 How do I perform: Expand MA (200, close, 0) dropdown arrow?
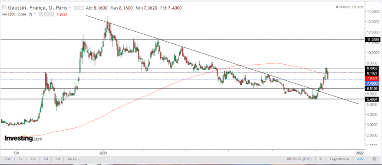pyautogui.click(x=35, y=14)
